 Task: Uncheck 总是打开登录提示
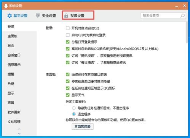point(68,42)
